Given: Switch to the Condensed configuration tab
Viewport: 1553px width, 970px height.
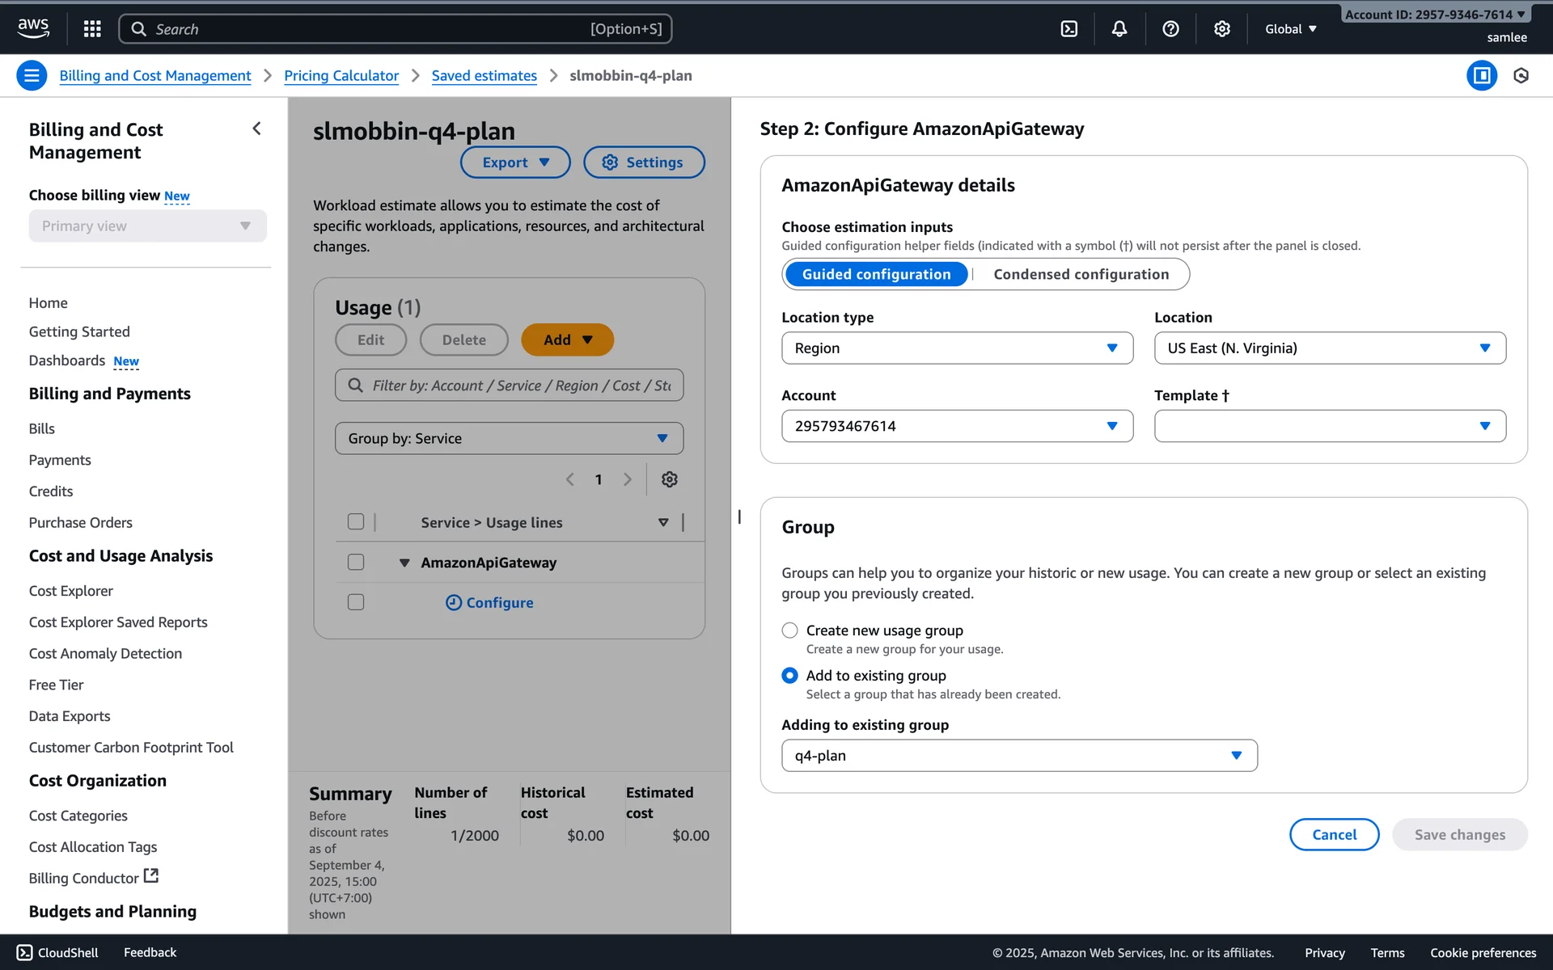Looking at the screenshot, I should (x=1081, y=275).
